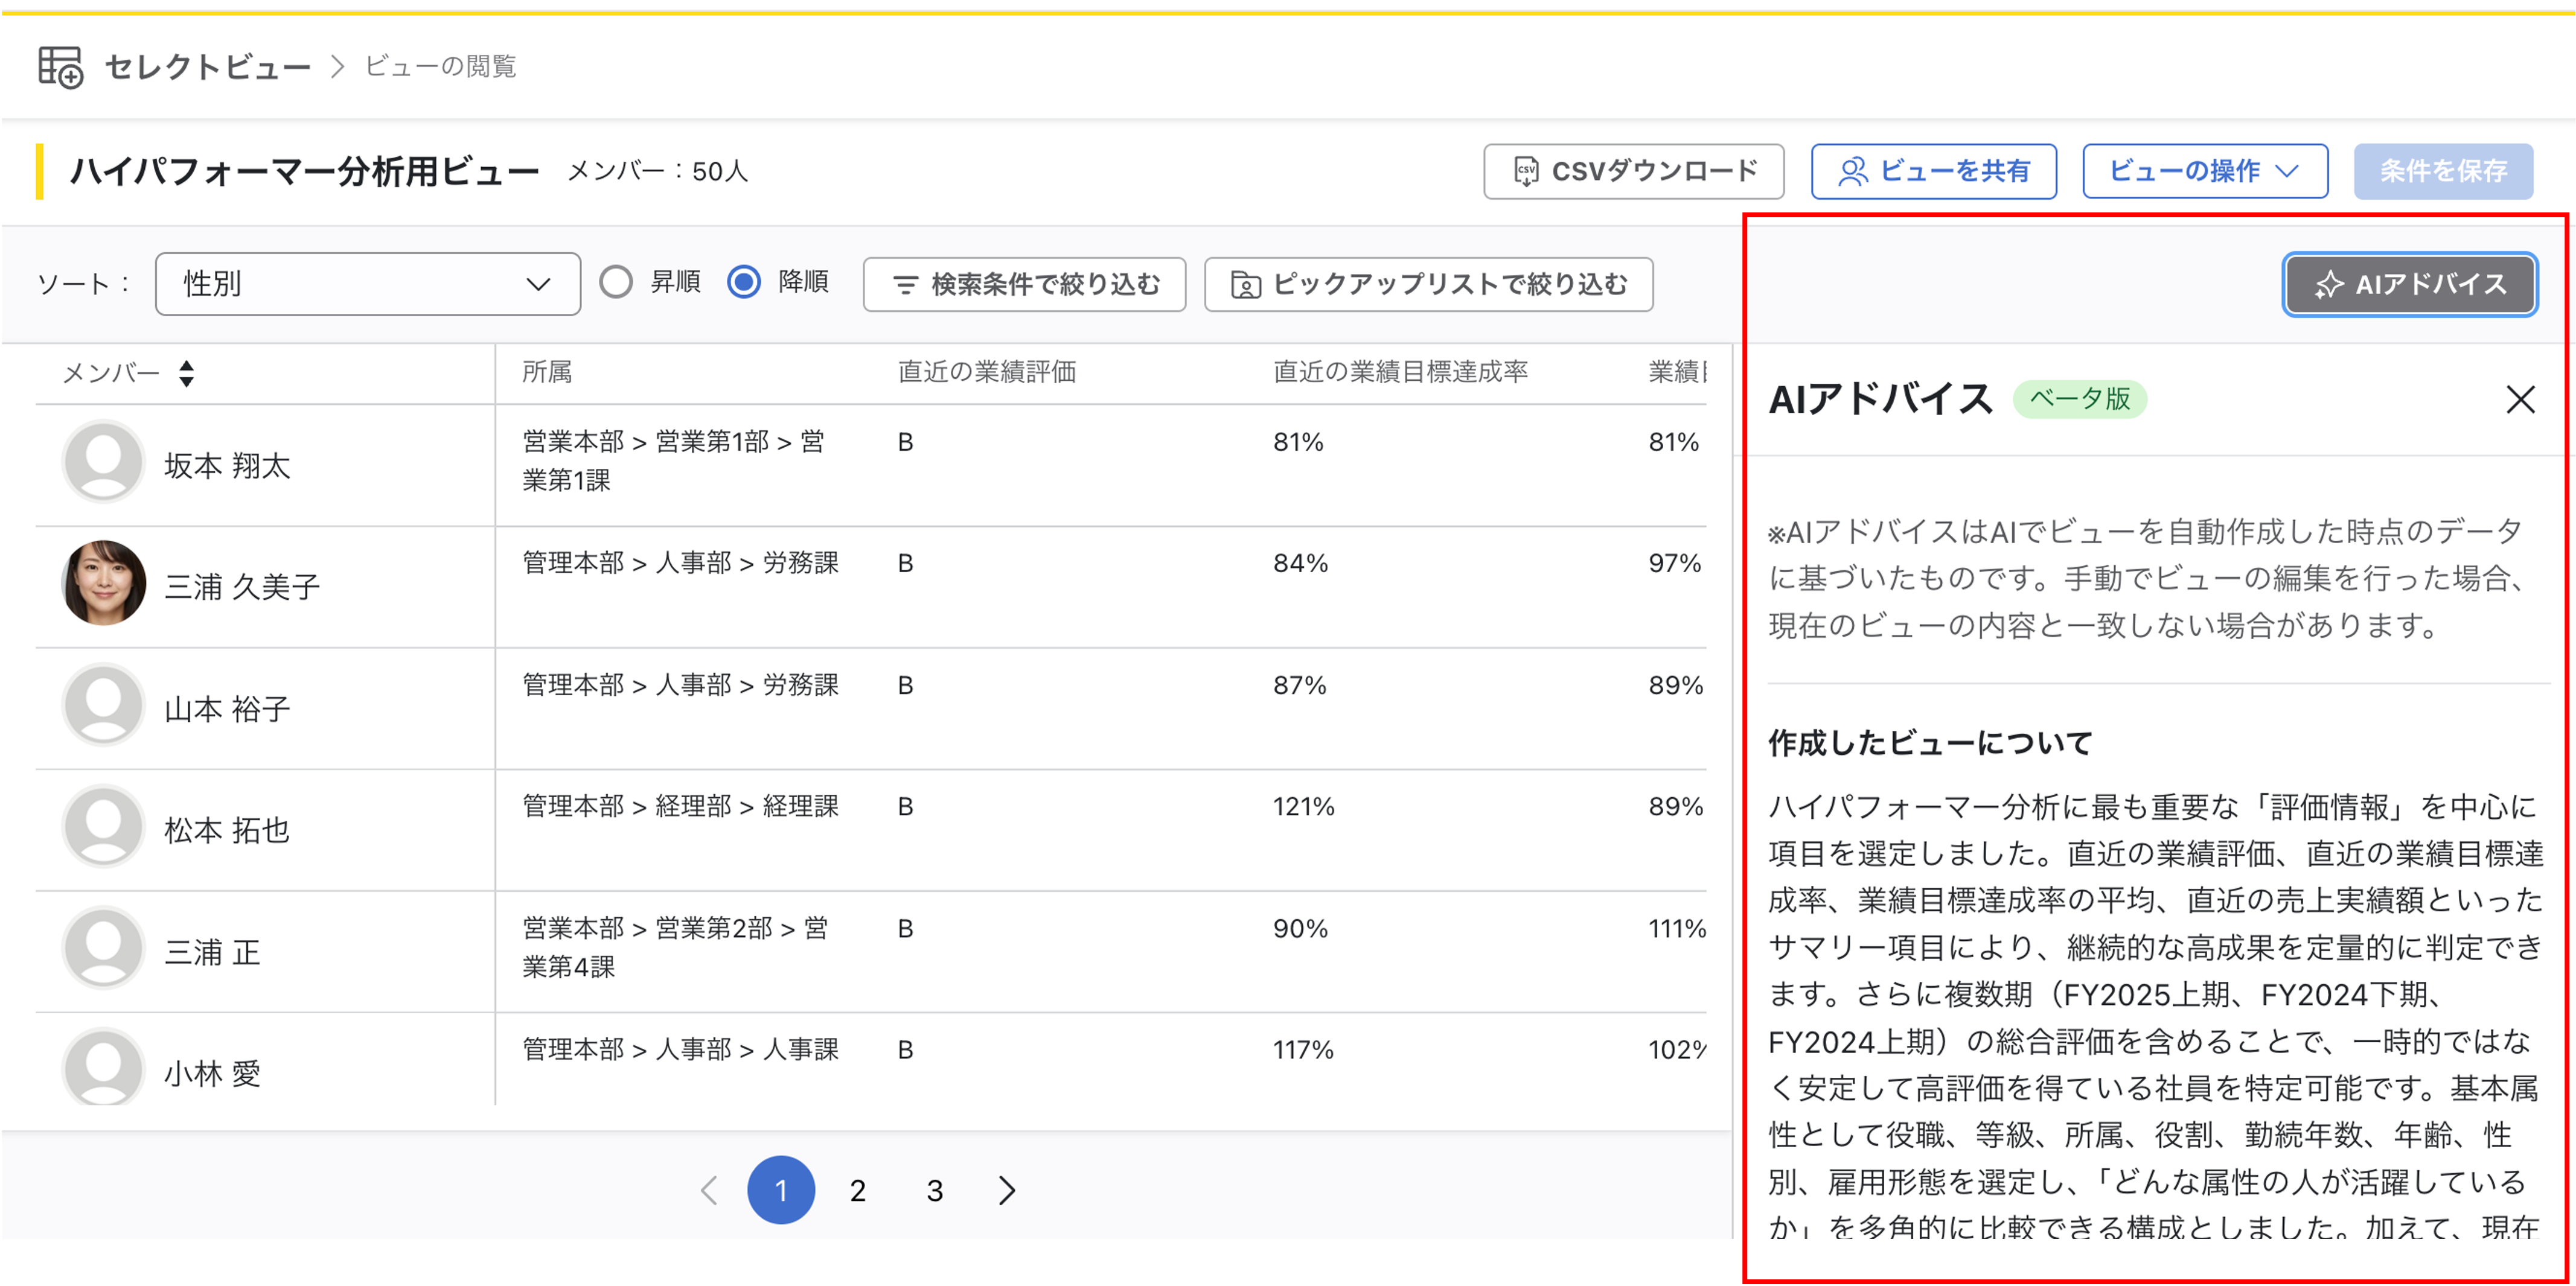Open the ビューの操作 dropdown menu
The image size is (2576, 1286).
click(2204, 171)
